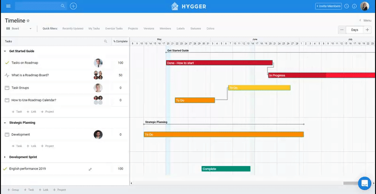Open the clock time-tracking icon
This screenshot has width=376, height=194.
click(x=347, y=6)
